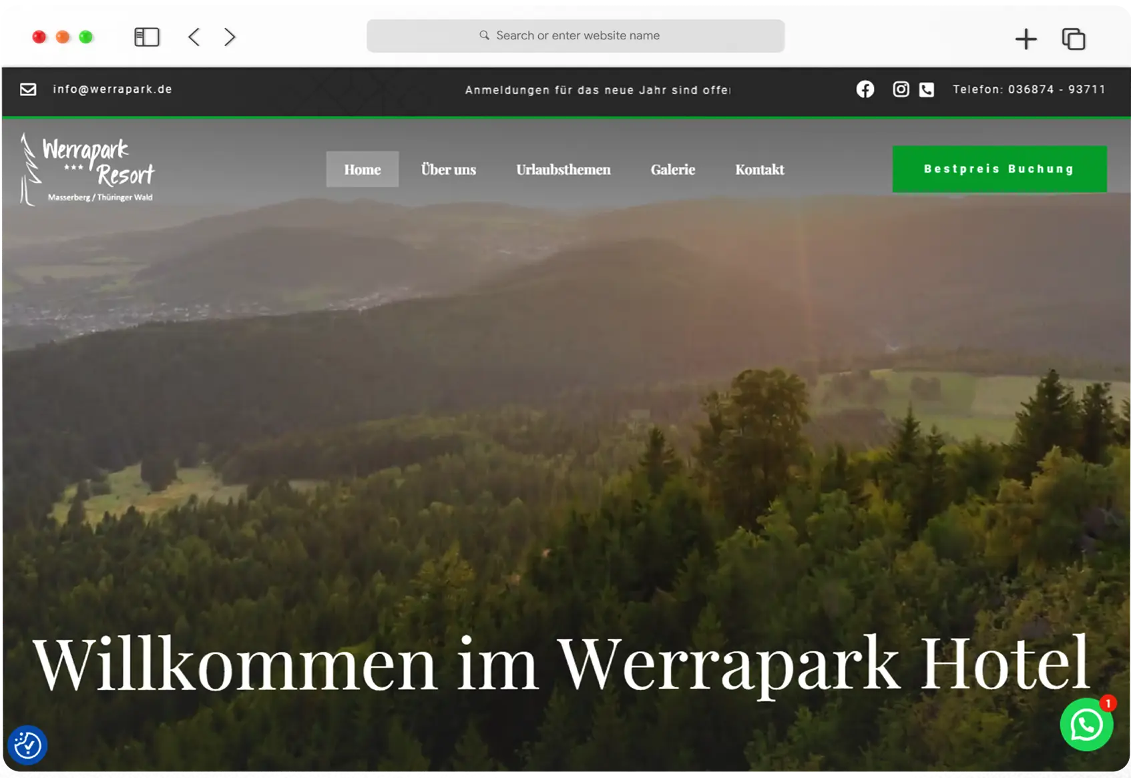Go forward with the right arrow

click(230, 37)
